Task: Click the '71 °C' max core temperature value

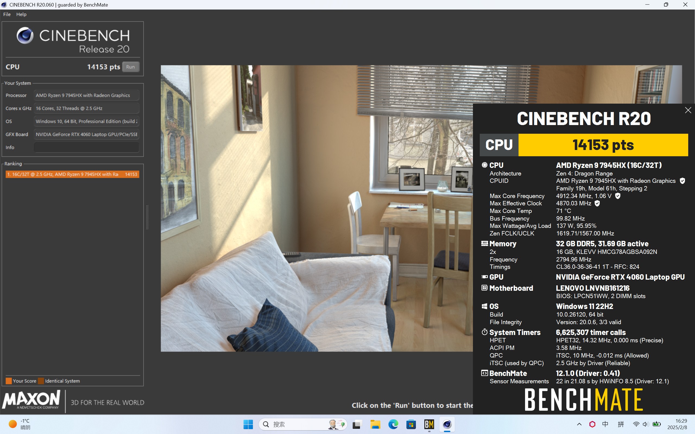Action: [x=564, y=211]
